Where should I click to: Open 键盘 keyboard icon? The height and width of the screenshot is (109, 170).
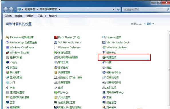pyautogui.click(x=104, y=67)
